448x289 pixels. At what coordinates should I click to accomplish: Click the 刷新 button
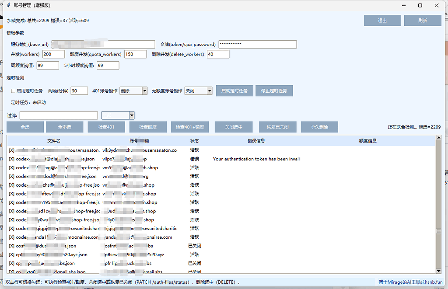423,21
